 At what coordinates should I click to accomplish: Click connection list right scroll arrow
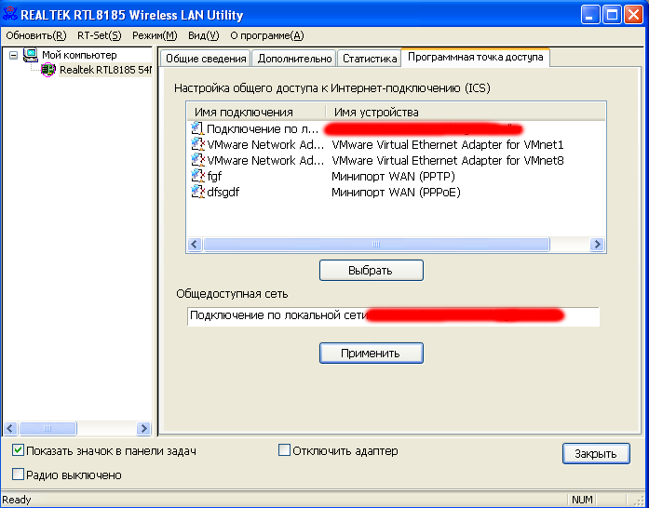pos(597,244)
